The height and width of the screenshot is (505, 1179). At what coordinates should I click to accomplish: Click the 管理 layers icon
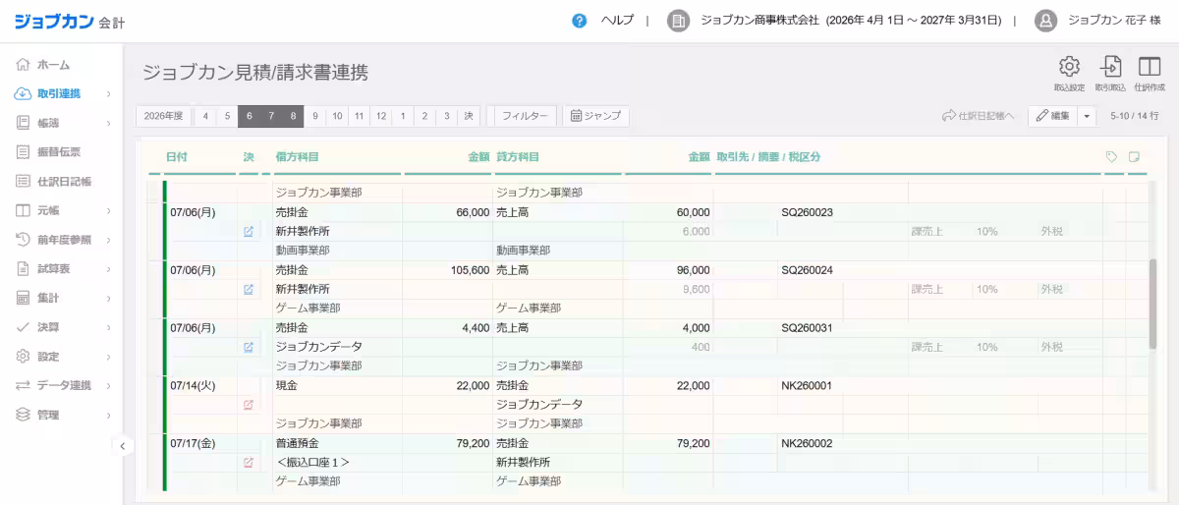23,415
